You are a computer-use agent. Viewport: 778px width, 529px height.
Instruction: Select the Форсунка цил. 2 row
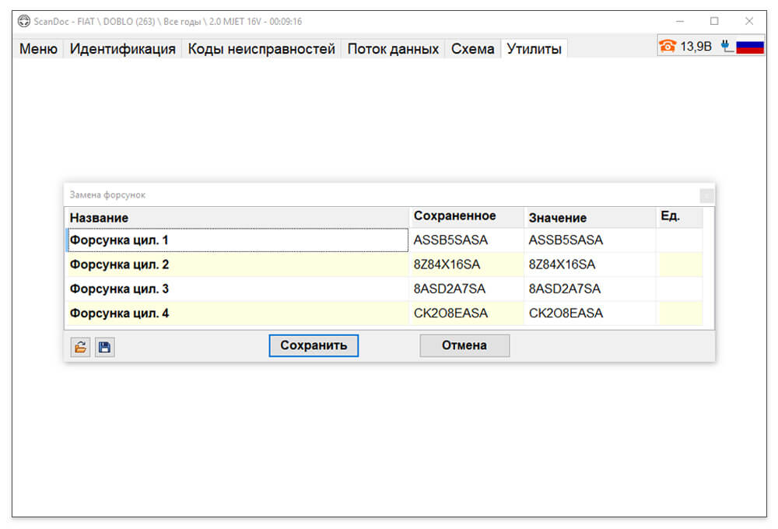click(x=384, y=264)
